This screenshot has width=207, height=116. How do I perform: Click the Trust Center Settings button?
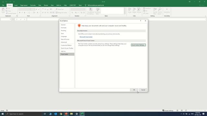pyautogui.click(x=138, y=45)
